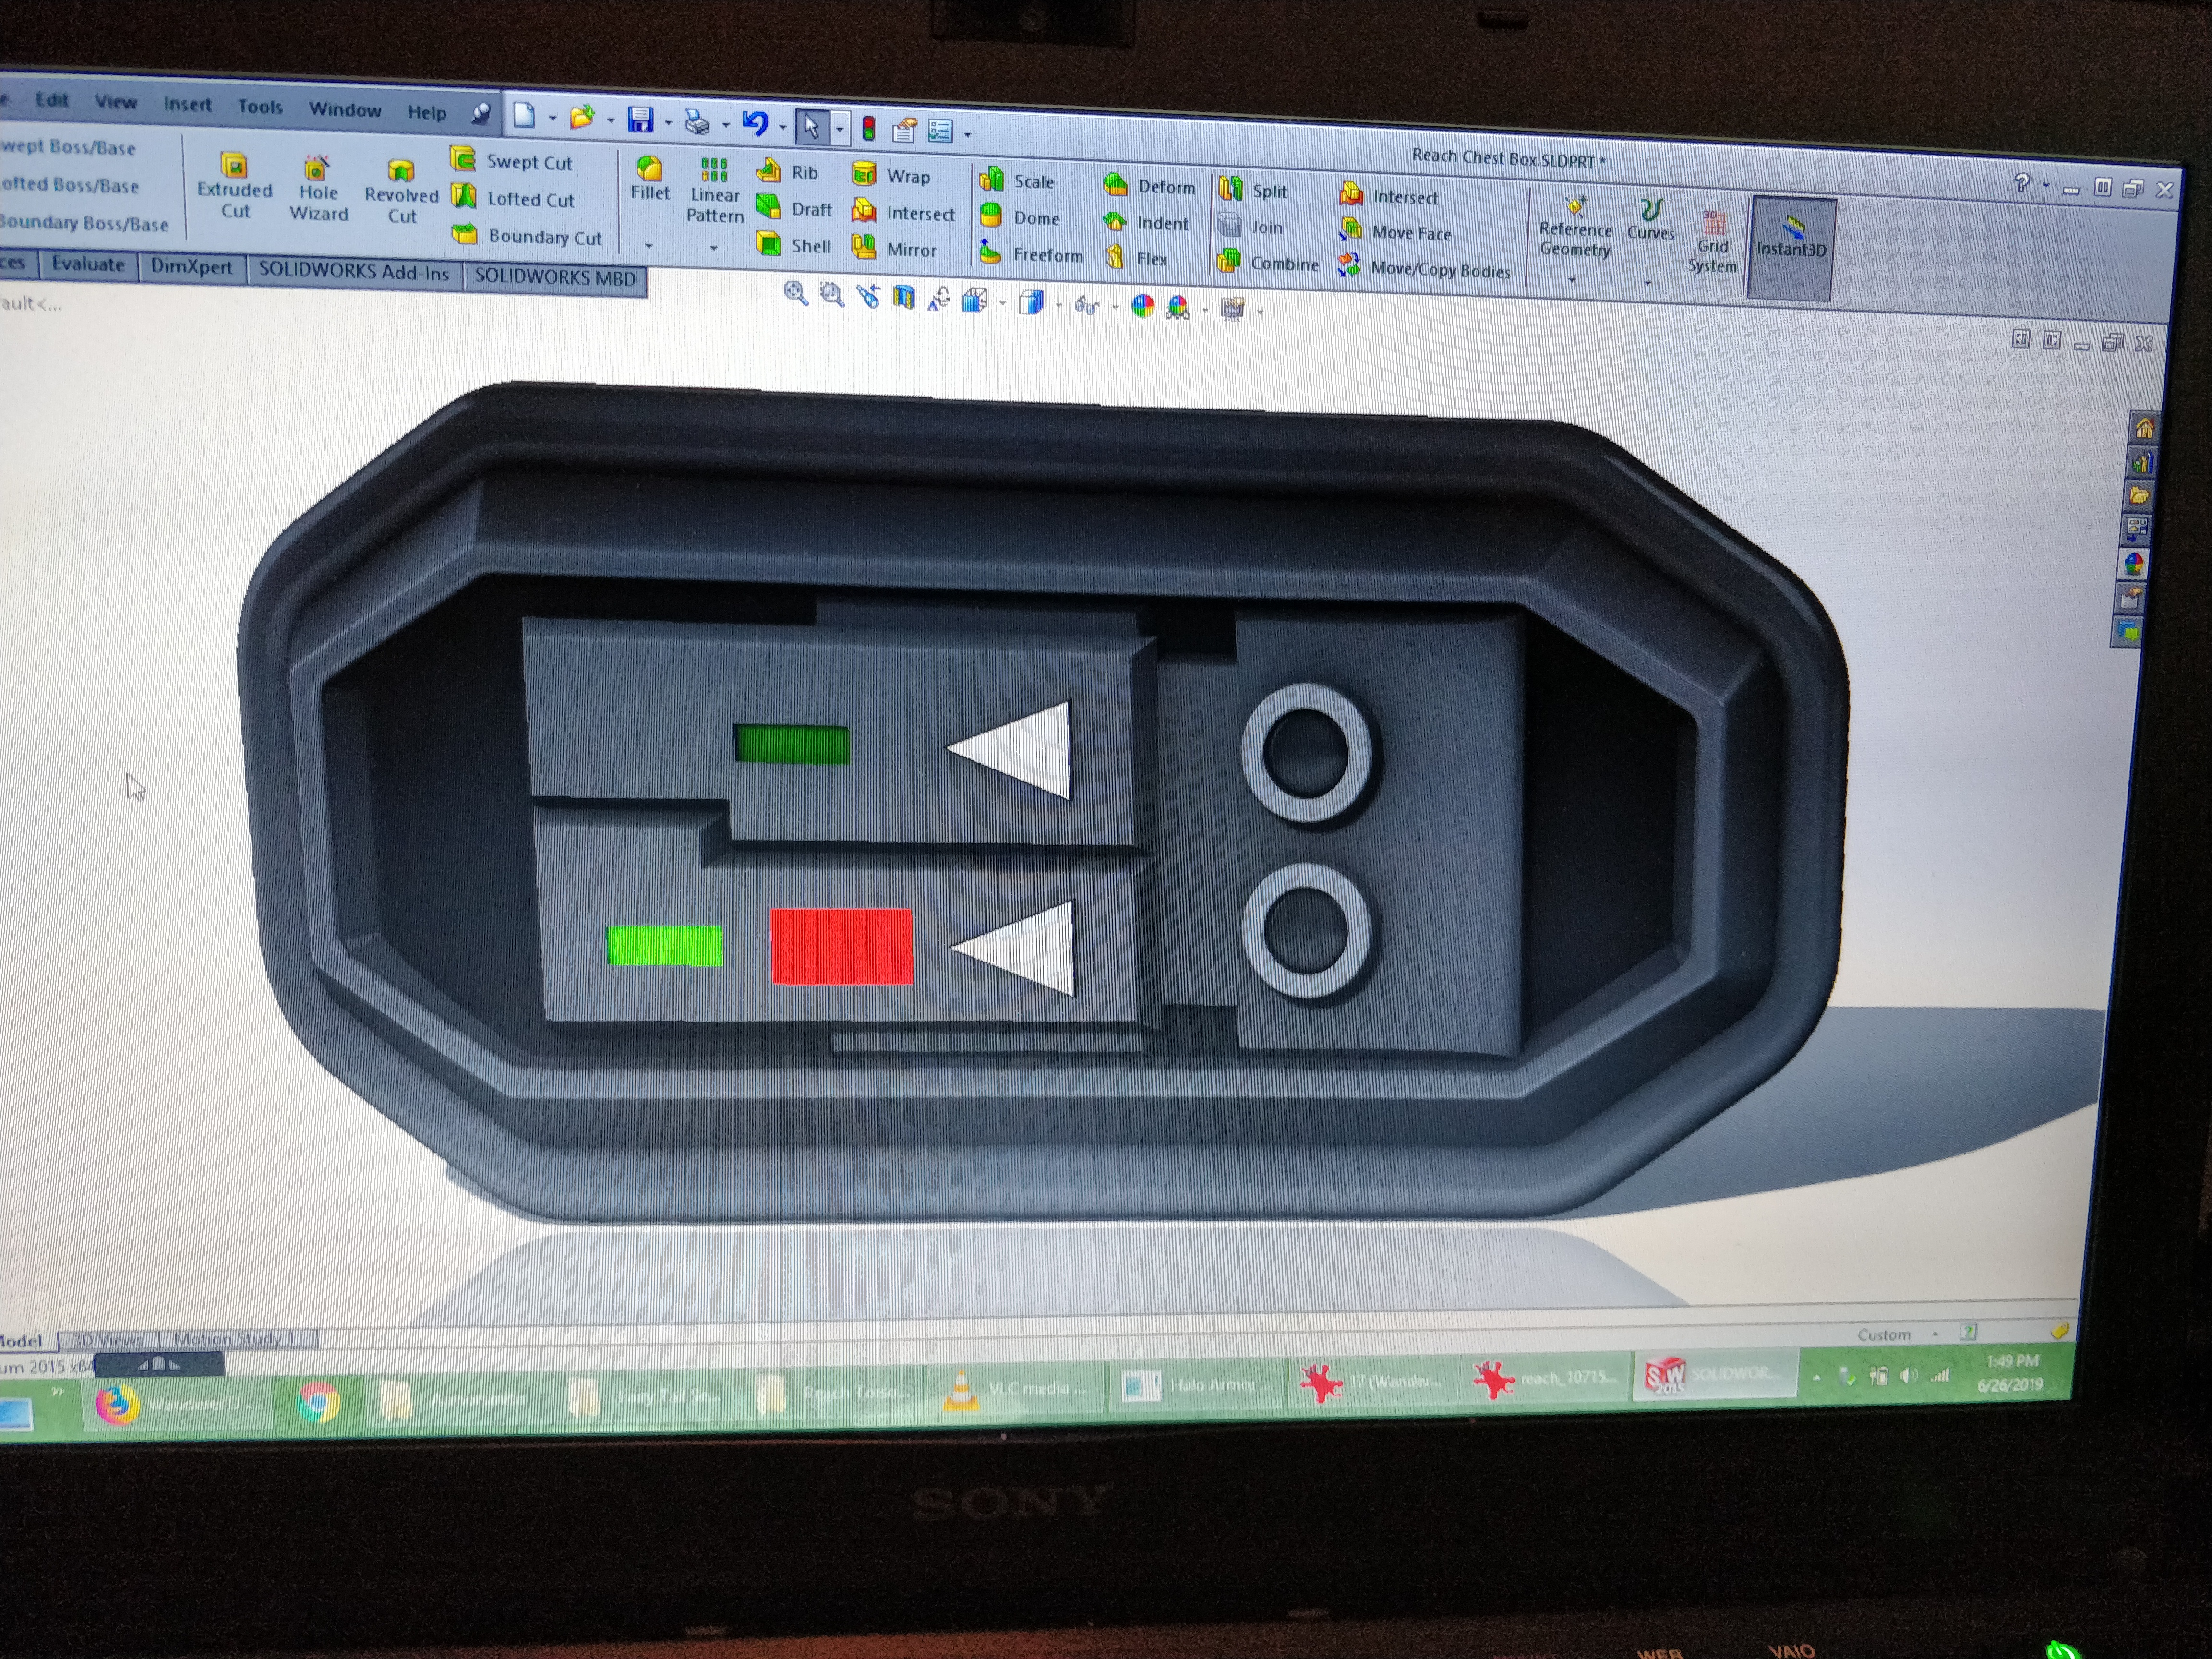The width and height of the screenshot is (2212, 1659).
Task: Choose the Boundary Cut tool
Action: 526,236
